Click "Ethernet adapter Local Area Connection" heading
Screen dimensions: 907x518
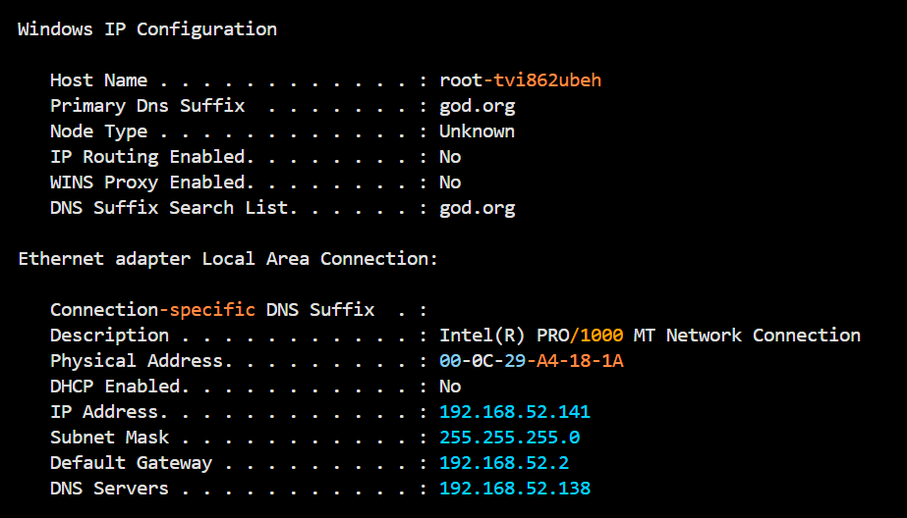pos(228,259)
